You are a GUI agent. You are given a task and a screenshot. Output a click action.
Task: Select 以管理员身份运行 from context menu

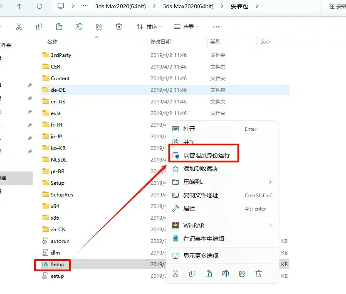(x=206, y=156)
